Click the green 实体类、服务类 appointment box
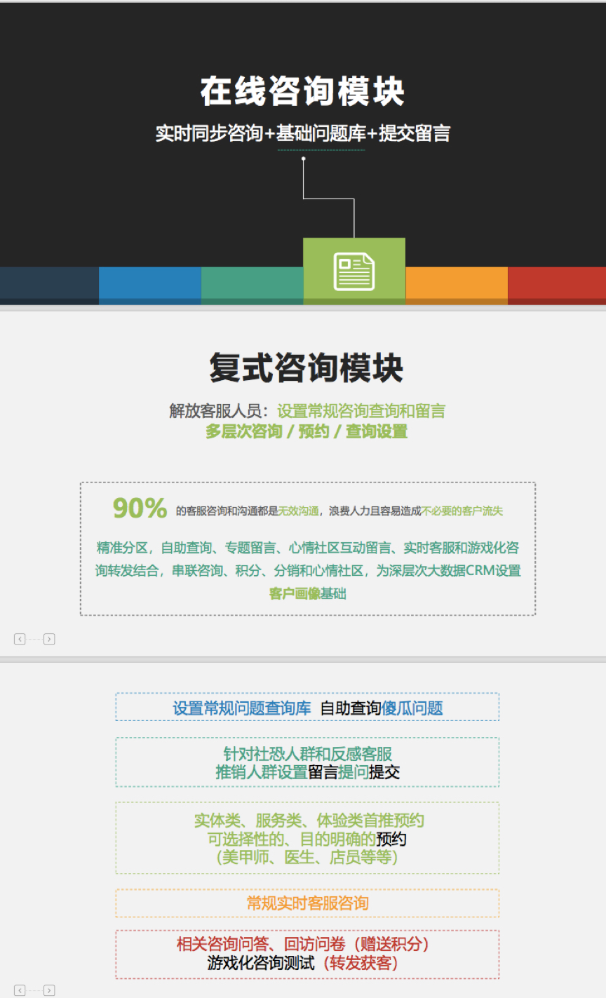 point(307,838)
